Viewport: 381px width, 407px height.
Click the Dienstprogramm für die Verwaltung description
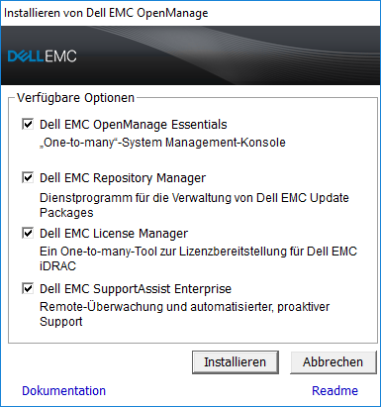(x=194, y=205)
